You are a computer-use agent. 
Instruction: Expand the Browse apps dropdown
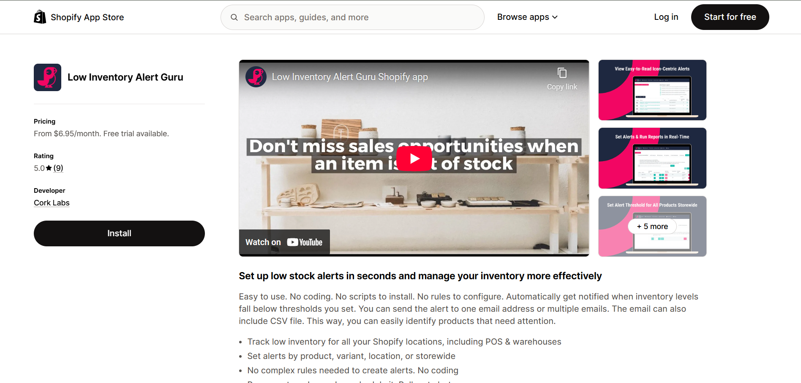527,17
